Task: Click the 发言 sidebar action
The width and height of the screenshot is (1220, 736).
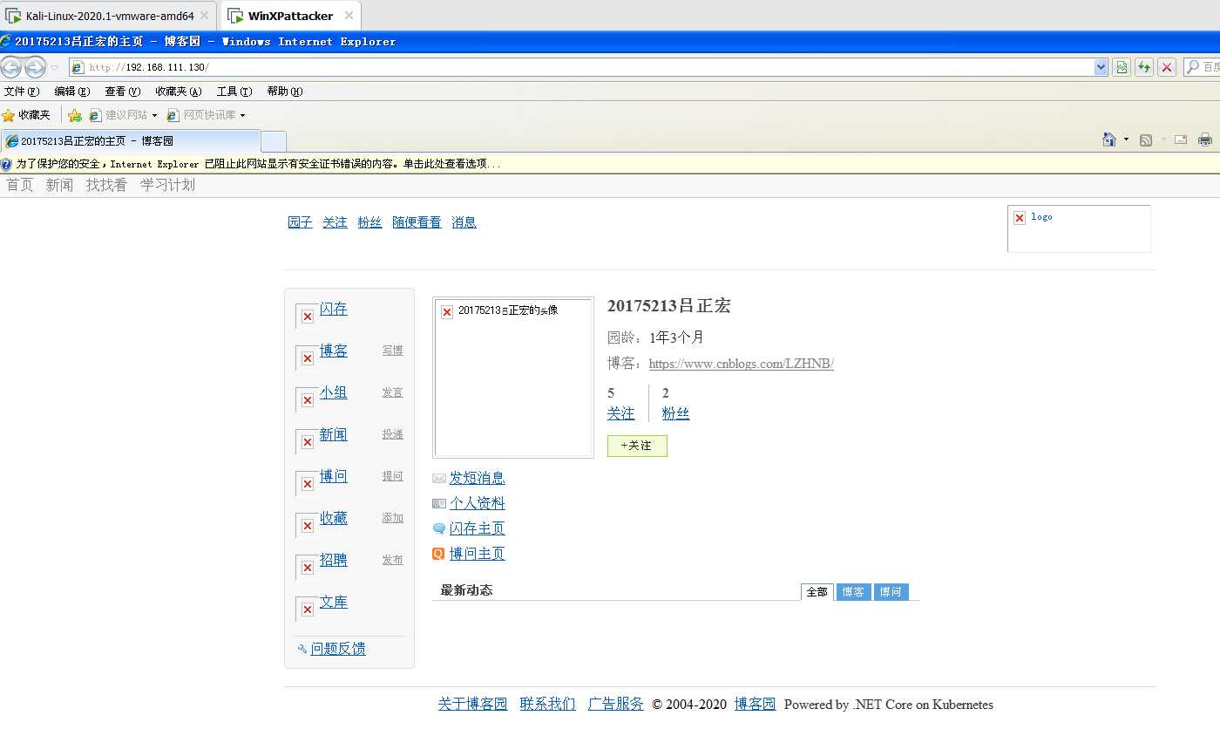Action: [392, 392]
